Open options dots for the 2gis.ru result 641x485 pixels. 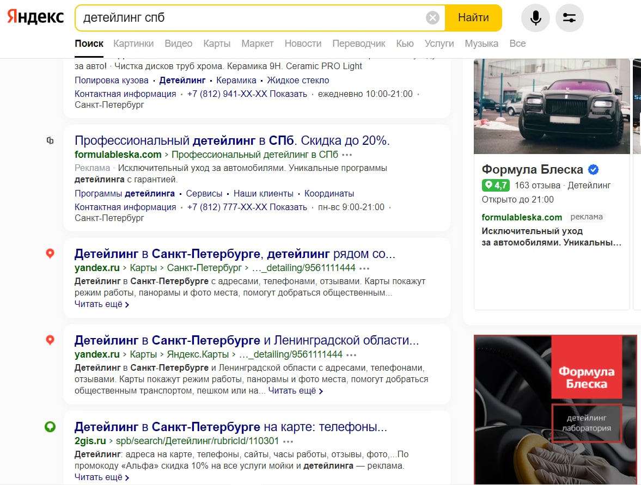click(288, 441)
